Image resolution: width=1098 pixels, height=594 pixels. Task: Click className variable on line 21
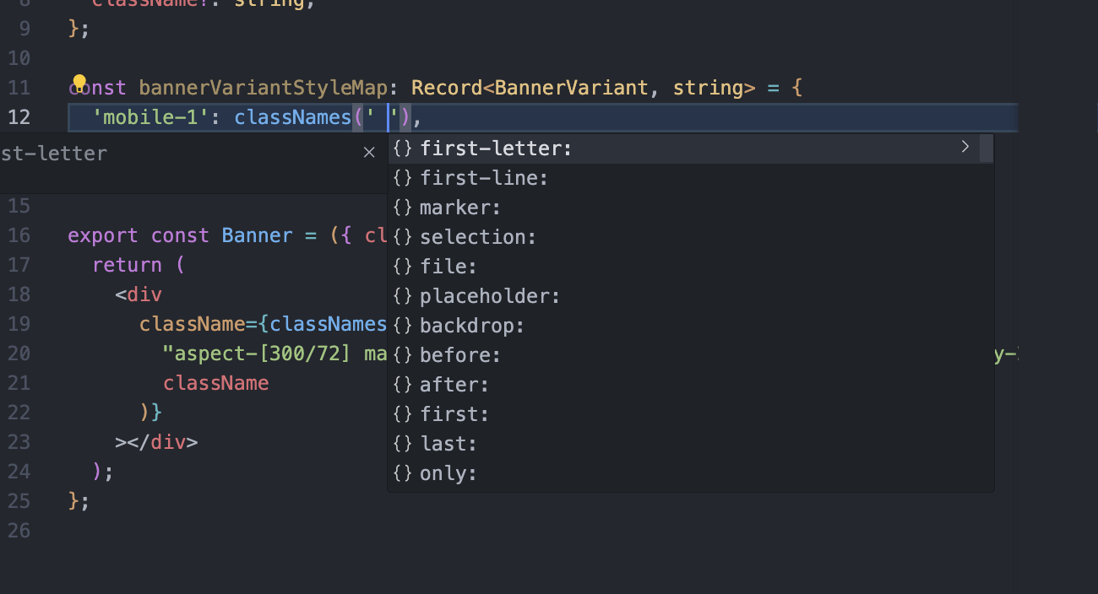click(215, 383)
